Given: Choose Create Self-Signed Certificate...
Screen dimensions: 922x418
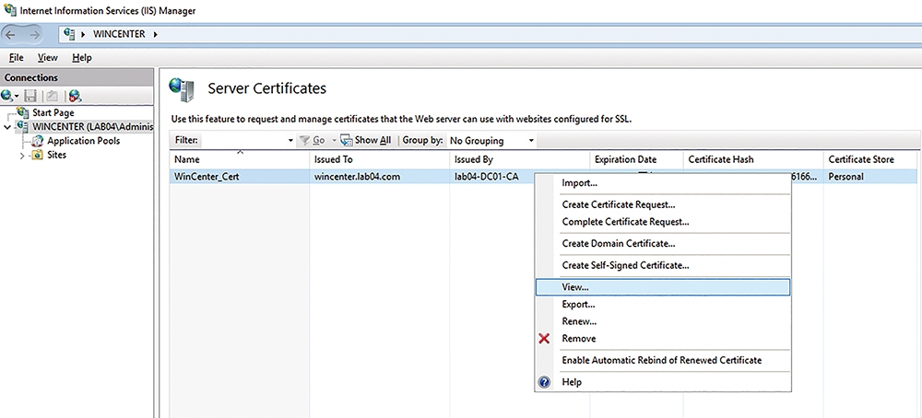Looking at the screenshot, I should [663, 265].
